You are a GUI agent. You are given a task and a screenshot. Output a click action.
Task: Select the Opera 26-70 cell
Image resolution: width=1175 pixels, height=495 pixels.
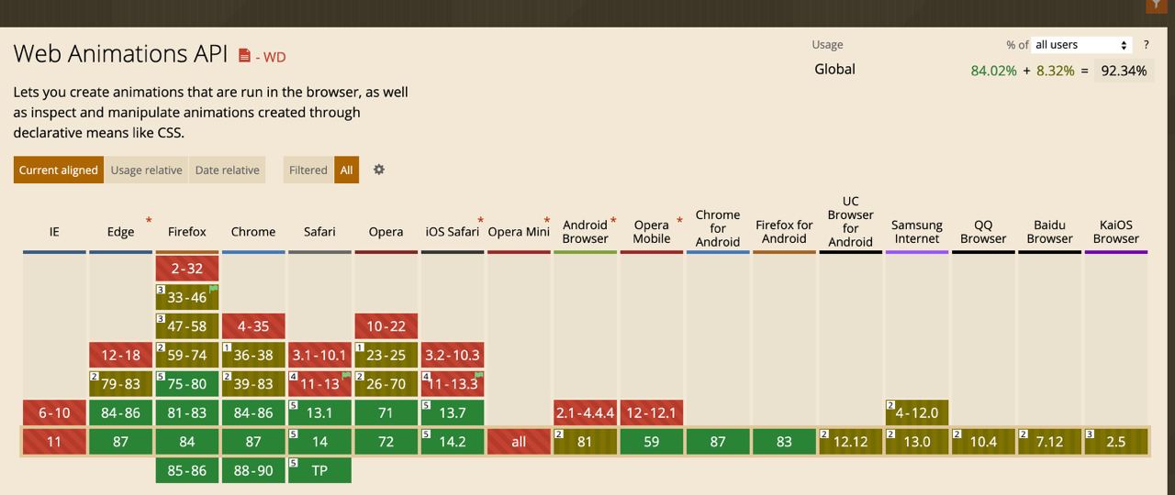click(x=386, y=384)
